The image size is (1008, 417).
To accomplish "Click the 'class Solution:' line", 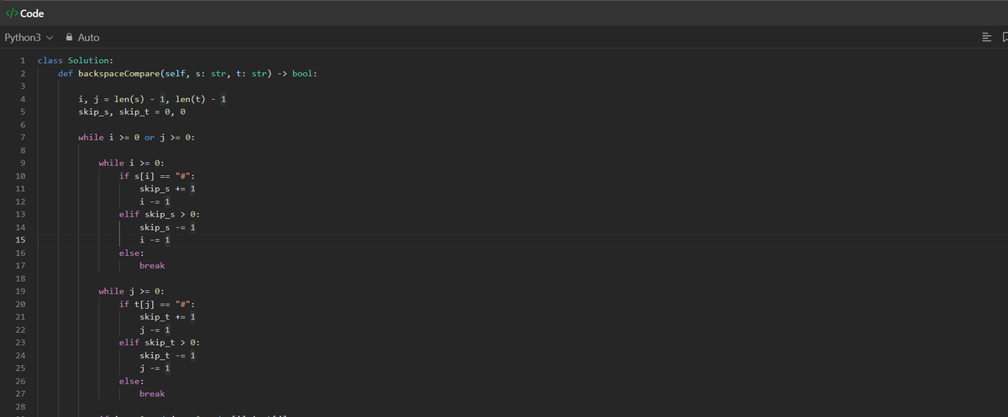I will tap(76, 60).
